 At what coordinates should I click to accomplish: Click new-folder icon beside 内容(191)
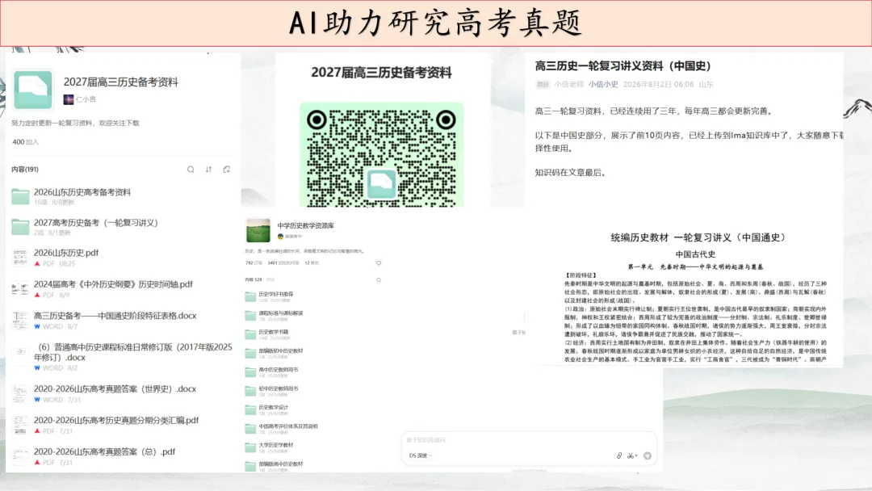click(226, 170)
